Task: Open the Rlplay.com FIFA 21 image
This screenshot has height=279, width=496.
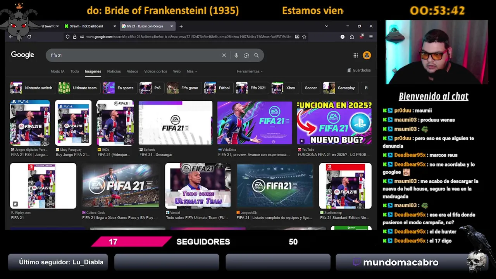Action: pos(43,186)
